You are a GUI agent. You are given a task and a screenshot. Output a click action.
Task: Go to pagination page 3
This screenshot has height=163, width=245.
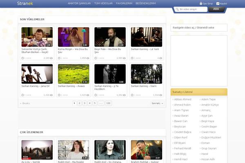(x=85, y=103)
